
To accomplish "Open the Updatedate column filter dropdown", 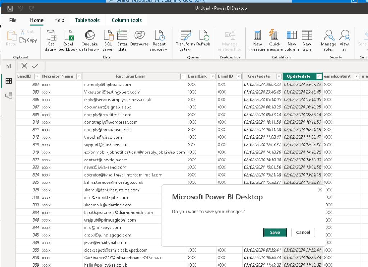I will (319, 76).
